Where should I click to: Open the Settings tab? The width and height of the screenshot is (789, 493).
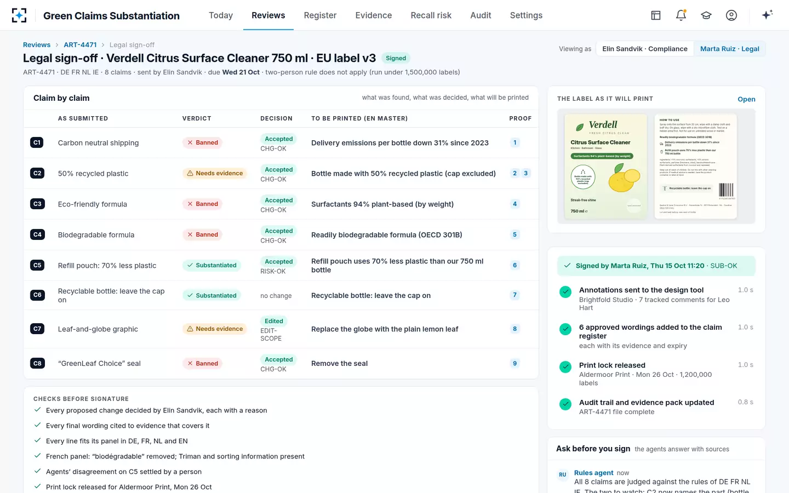click(x=526, y=15)
